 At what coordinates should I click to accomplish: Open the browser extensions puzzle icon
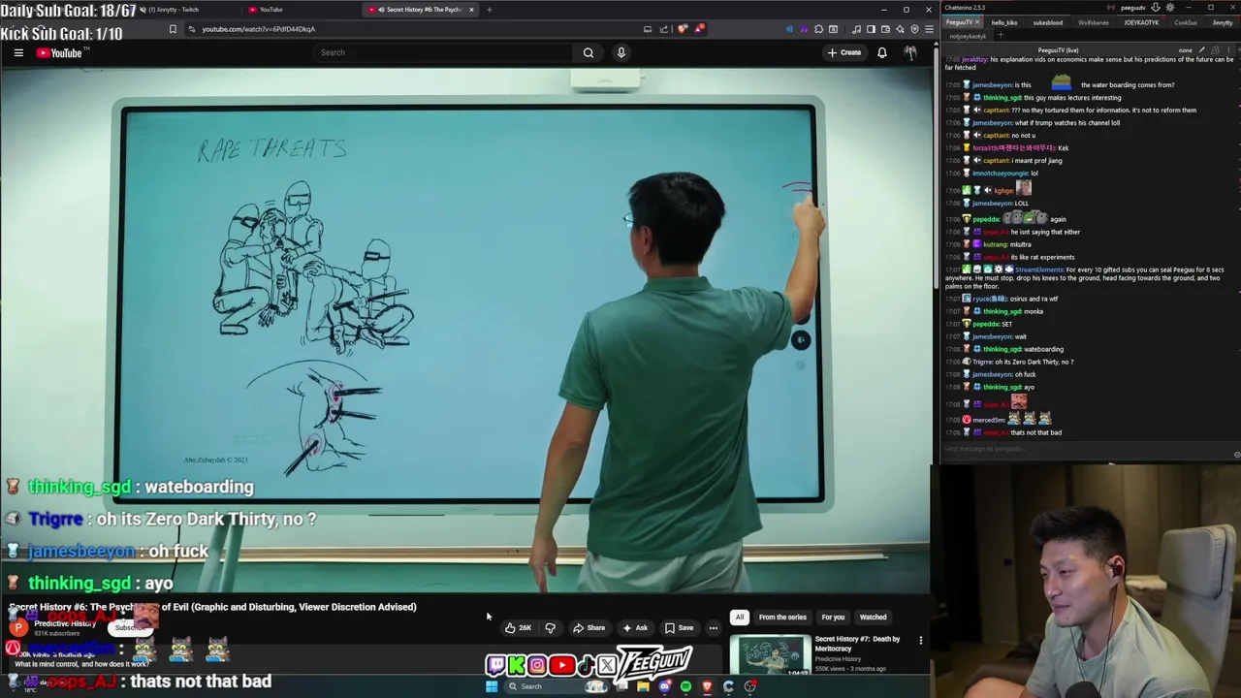[819, 29]
